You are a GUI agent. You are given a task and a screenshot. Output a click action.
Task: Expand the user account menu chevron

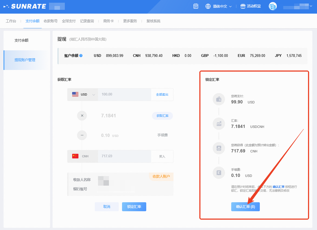click(311, 6)
